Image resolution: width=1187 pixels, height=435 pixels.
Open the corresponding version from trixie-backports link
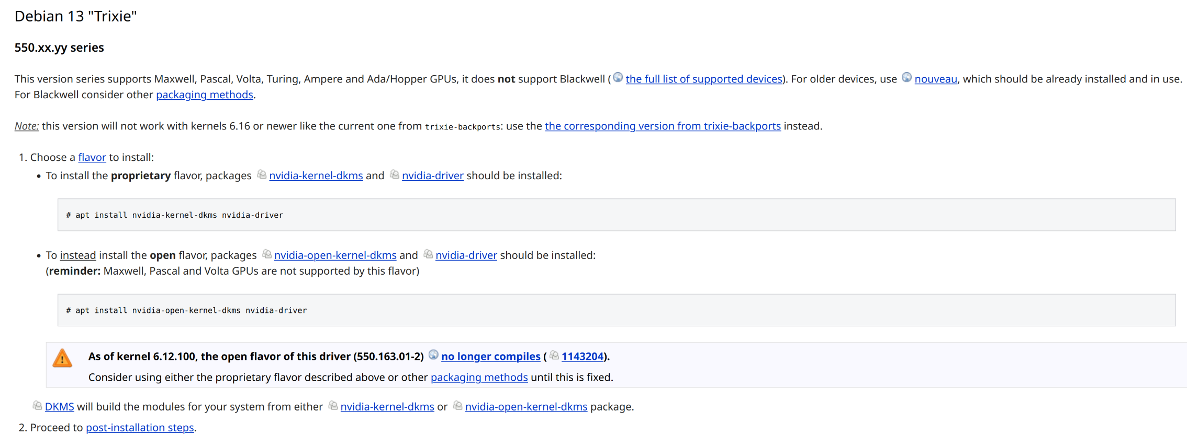(x=663, y=126)
